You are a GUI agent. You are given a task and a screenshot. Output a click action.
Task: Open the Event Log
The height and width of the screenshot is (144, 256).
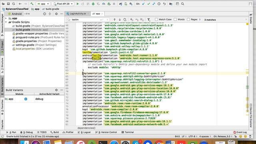coord(240,132)
